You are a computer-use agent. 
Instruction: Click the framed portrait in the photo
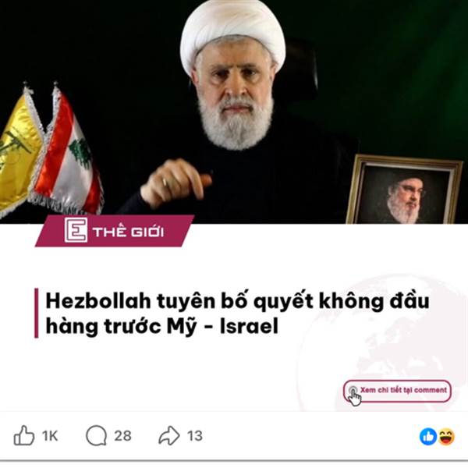pyautogui.click(x=404, y=190)
